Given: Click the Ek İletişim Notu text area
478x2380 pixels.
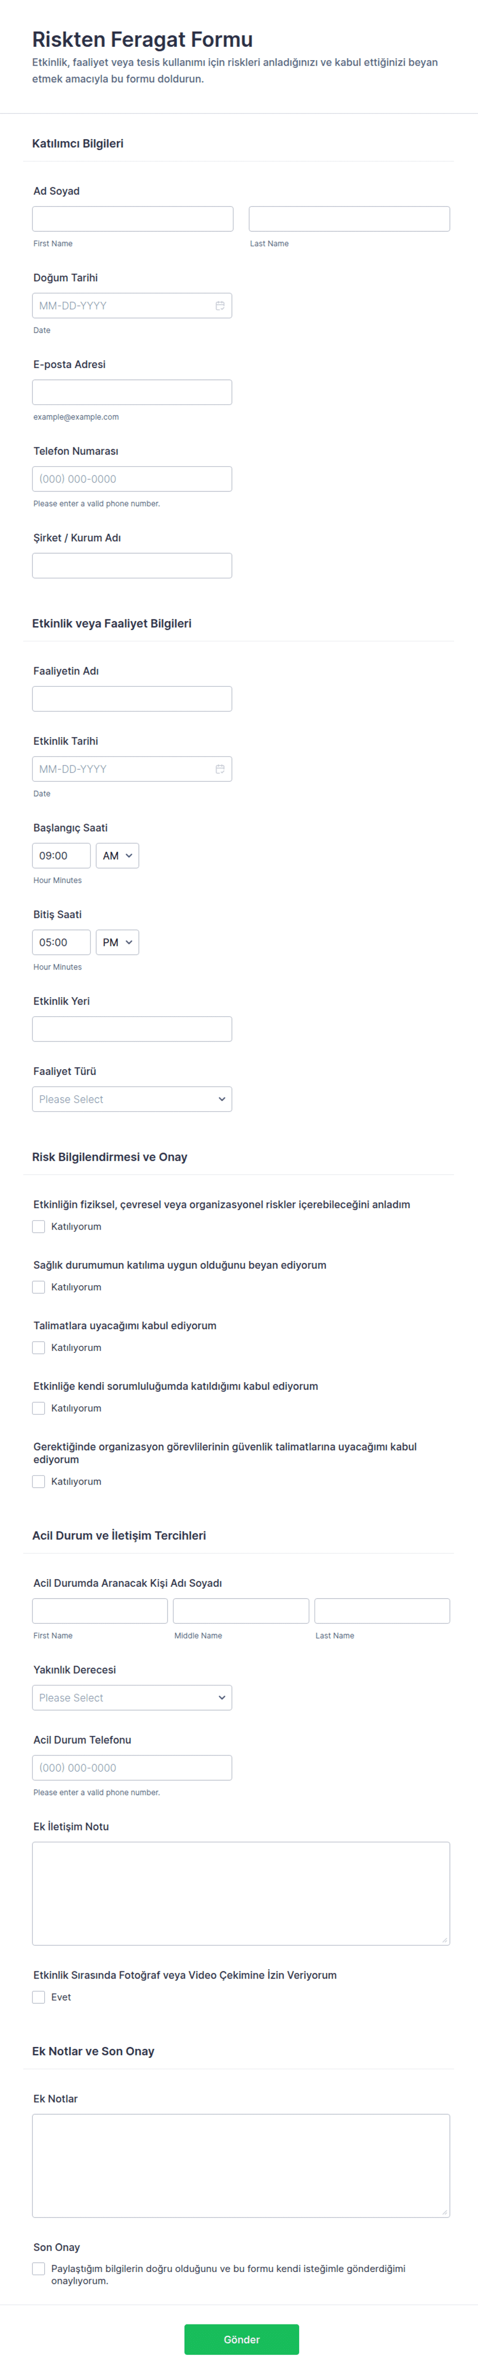Looking at the screenshot, I should (x=241, y=1893).
